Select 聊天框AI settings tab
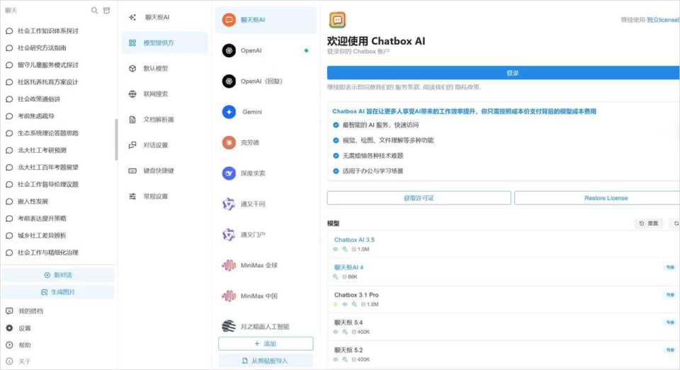 click(x=165, y=17)
